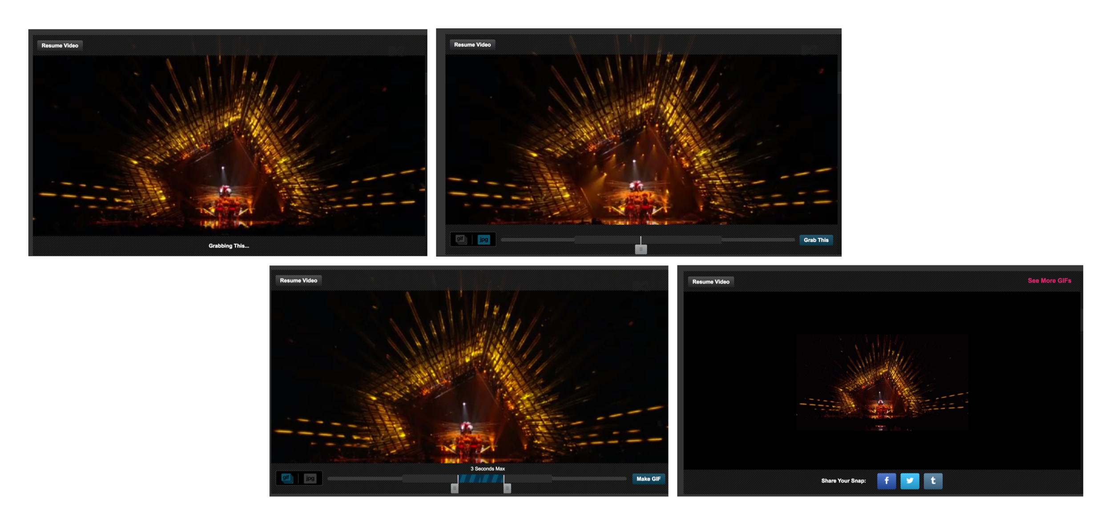Click the Grab This button
Viewport: 1112px width, 525px height.
coord(816,240)
